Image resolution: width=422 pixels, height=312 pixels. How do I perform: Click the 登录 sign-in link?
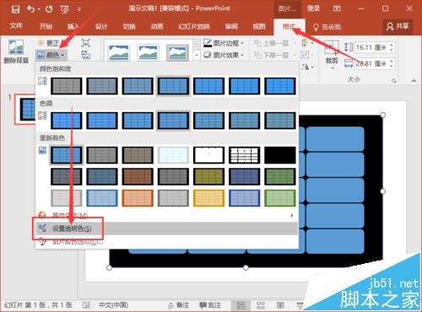click(313, 8)
